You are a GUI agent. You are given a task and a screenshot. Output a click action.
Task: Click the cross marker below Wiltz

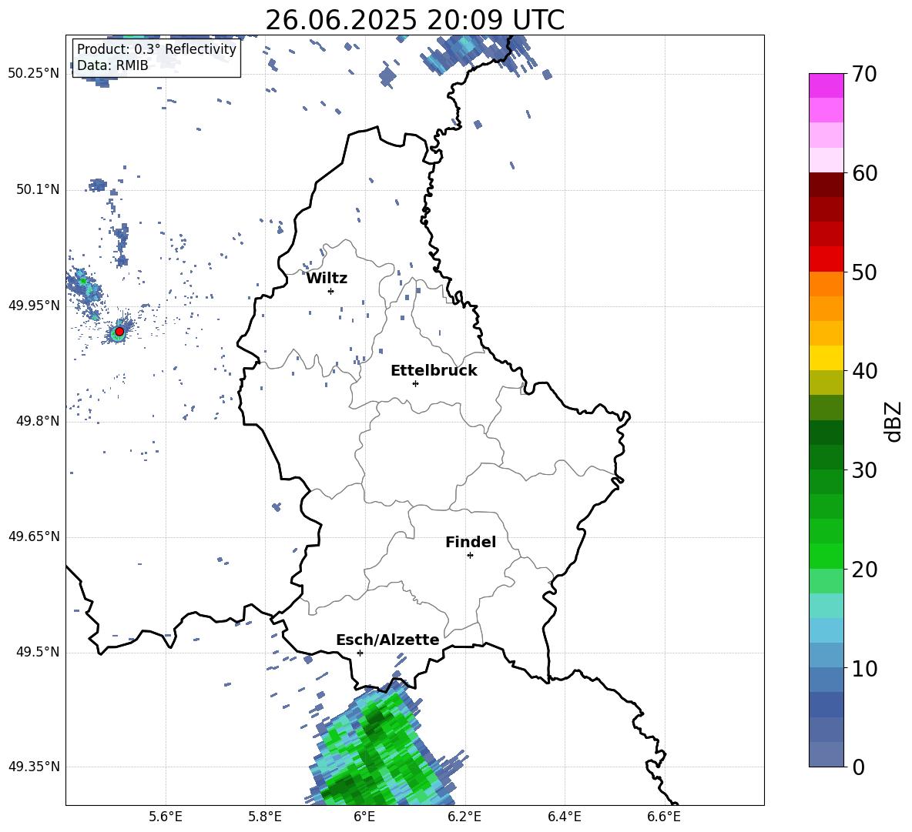pos(331,291)
